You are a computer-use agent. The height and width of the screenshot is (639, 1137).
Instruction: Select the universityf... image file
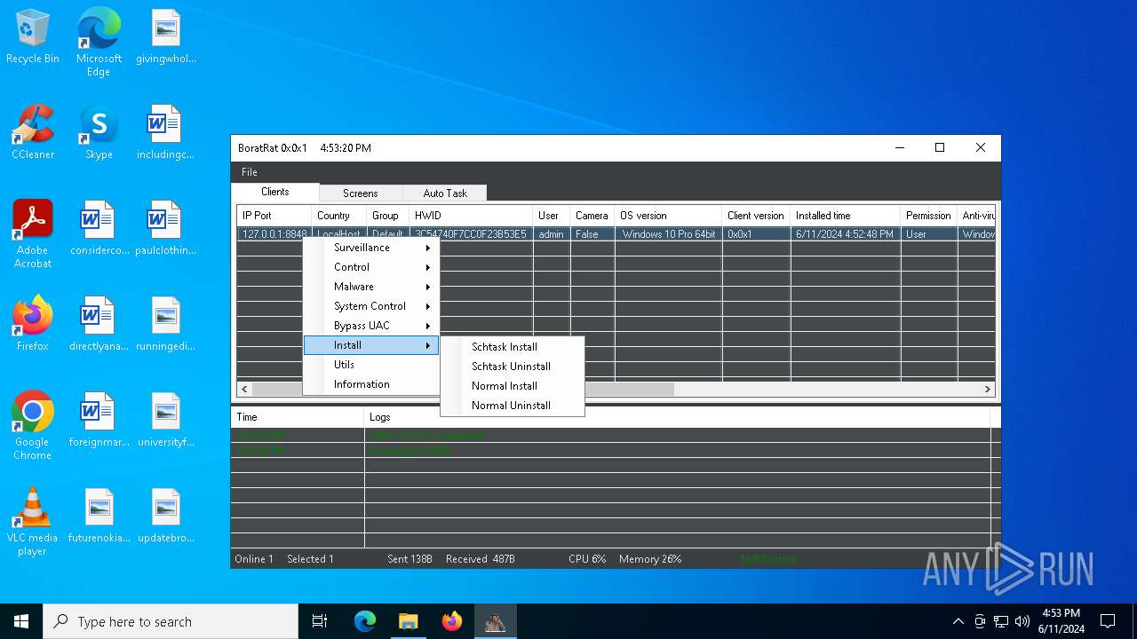tap(165, 420)
